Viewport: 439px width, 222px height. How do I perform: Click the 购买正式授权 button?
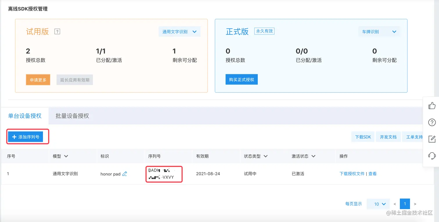tap(242, 80)
